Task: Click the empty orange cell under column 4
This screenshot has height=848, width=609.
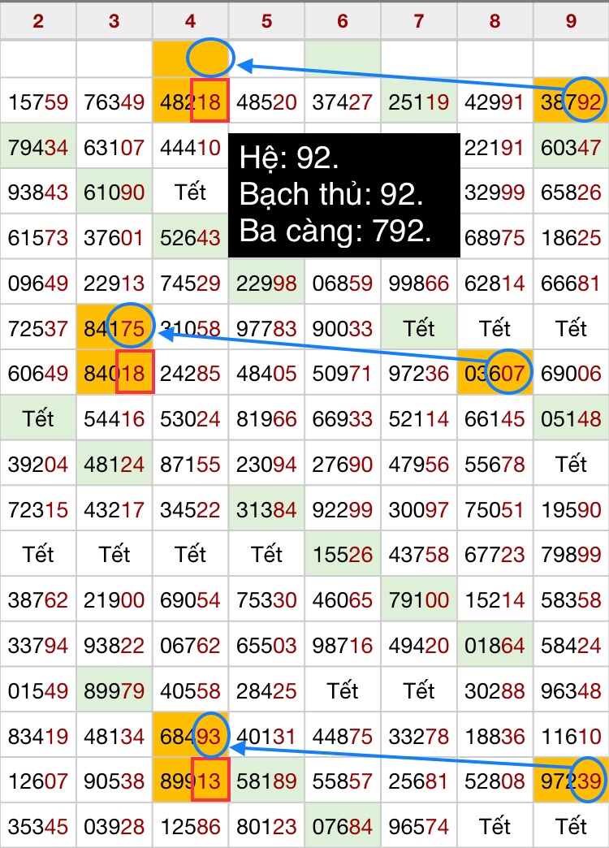Action: (x=190, y=58)
